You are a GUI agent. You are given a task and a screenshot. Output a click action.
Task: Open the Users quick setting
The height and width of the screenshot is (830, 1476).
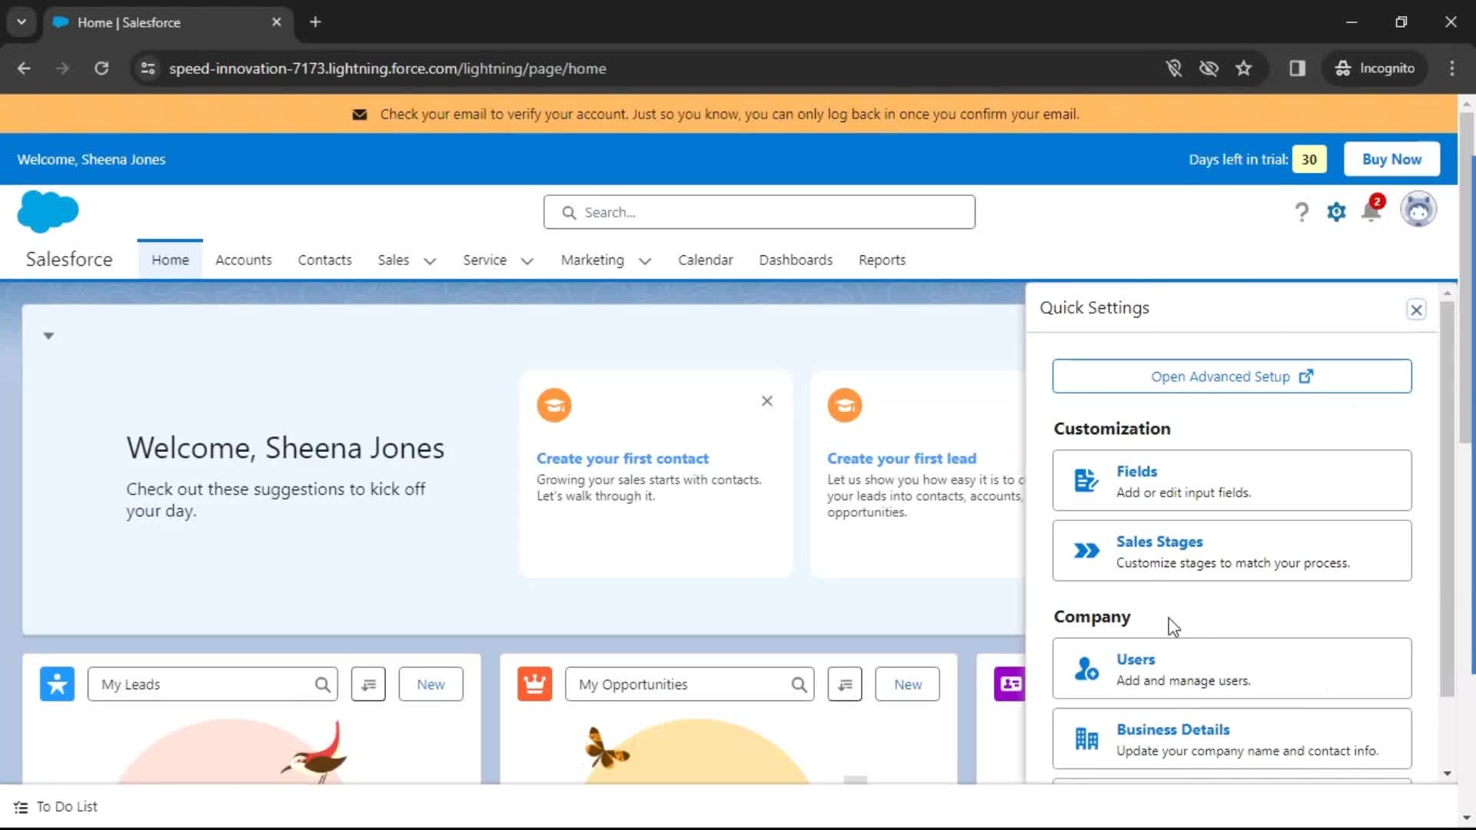pos(1232,669)
